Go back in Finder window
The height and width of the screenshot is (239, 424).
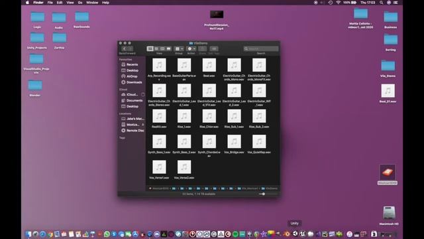(x=124, y=48)
